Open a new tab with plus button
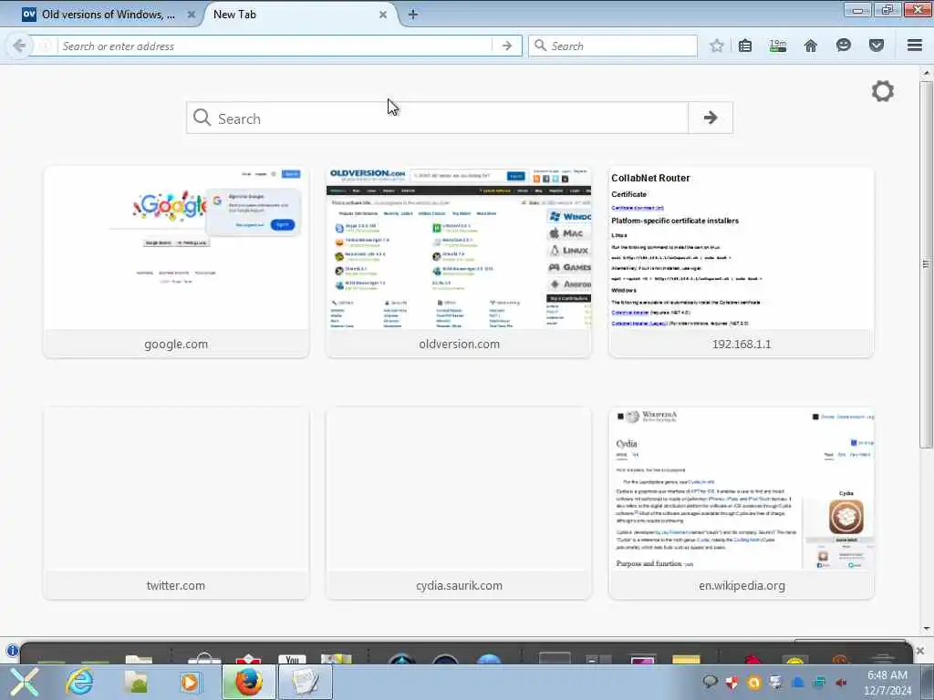Image resolution: width=934 pixels, height=700 pixels. (413, 15)
